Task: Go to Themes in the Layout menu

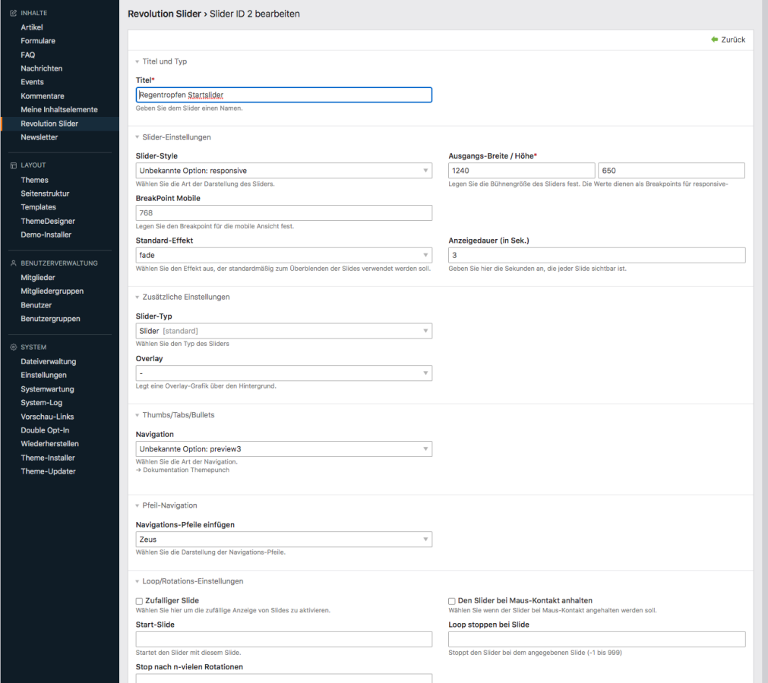Action: point(34,180)
